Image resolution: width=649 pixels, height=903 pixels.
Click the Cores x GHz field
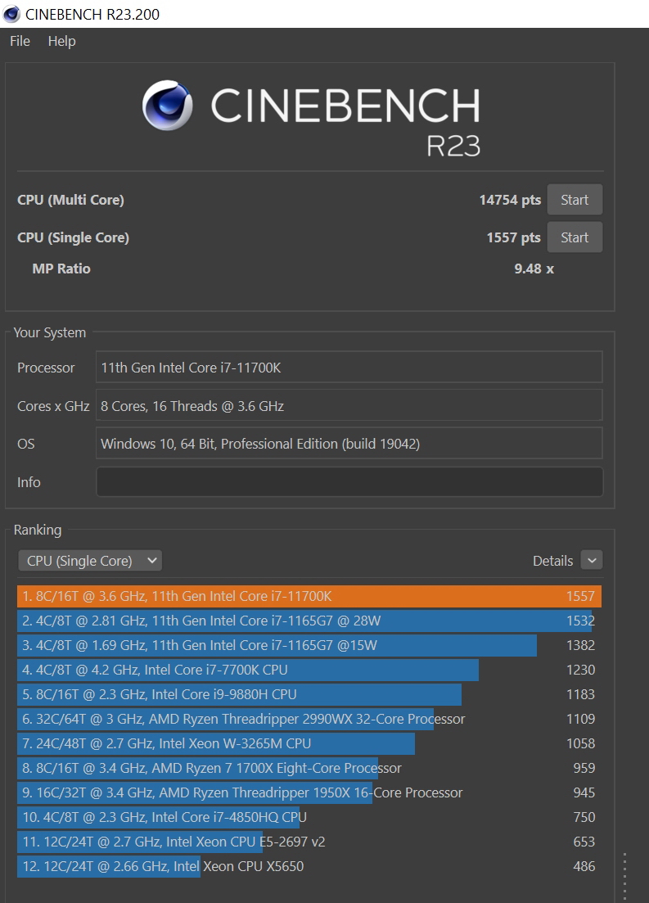point(349,406)
